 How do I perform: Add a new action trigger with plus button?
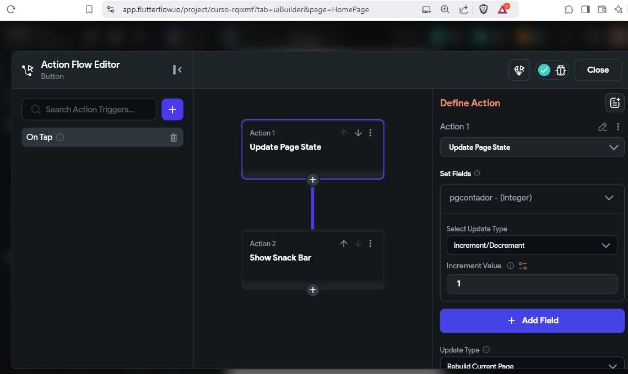click(172, 109)
